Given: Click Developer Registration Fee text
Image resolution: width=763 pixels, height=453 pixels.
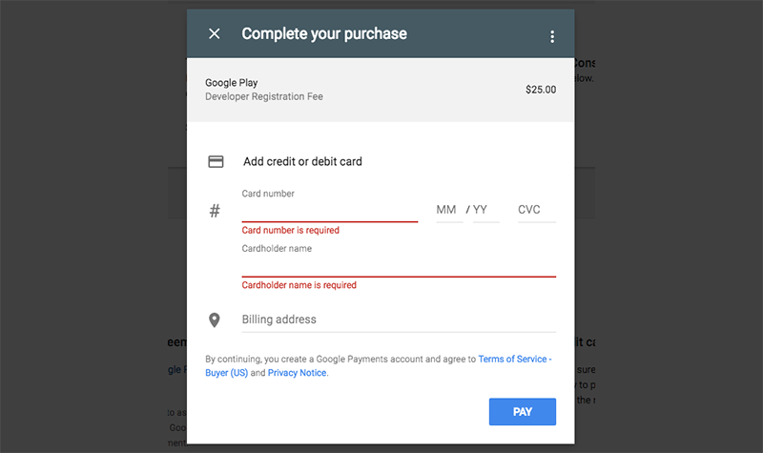Looking at the screenshot, I should tap(264, 96).
